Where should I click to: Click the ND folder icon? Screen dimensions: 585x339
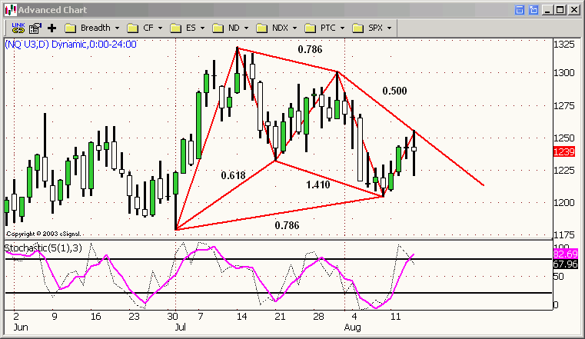tap(218, 28)
